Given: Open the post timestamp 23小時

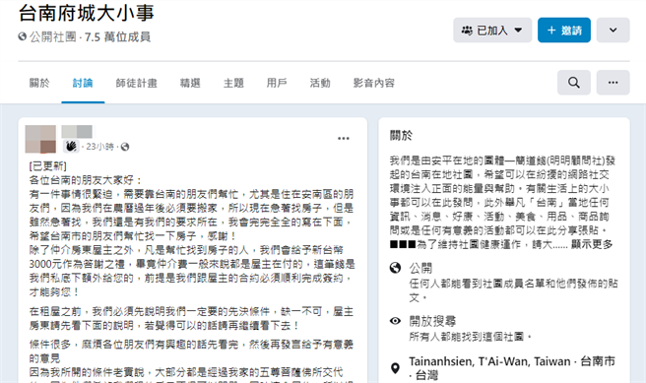Looking at the screenshot, I should 99,147.
